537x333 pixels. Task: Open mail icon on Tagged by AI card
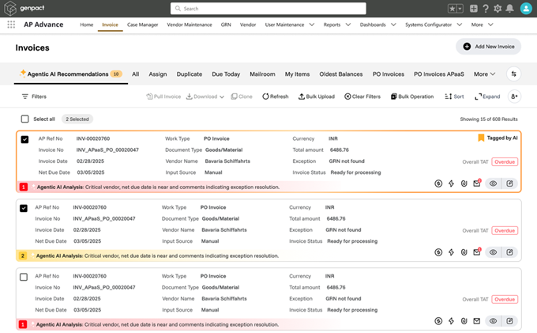coord(477,184)
